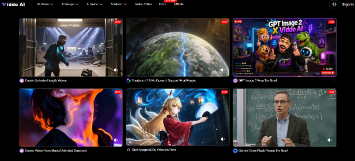Screen dimensions: 355x161
Task: Unmute the door-explosion video thumbnail
Action: [x=116, y=70]
